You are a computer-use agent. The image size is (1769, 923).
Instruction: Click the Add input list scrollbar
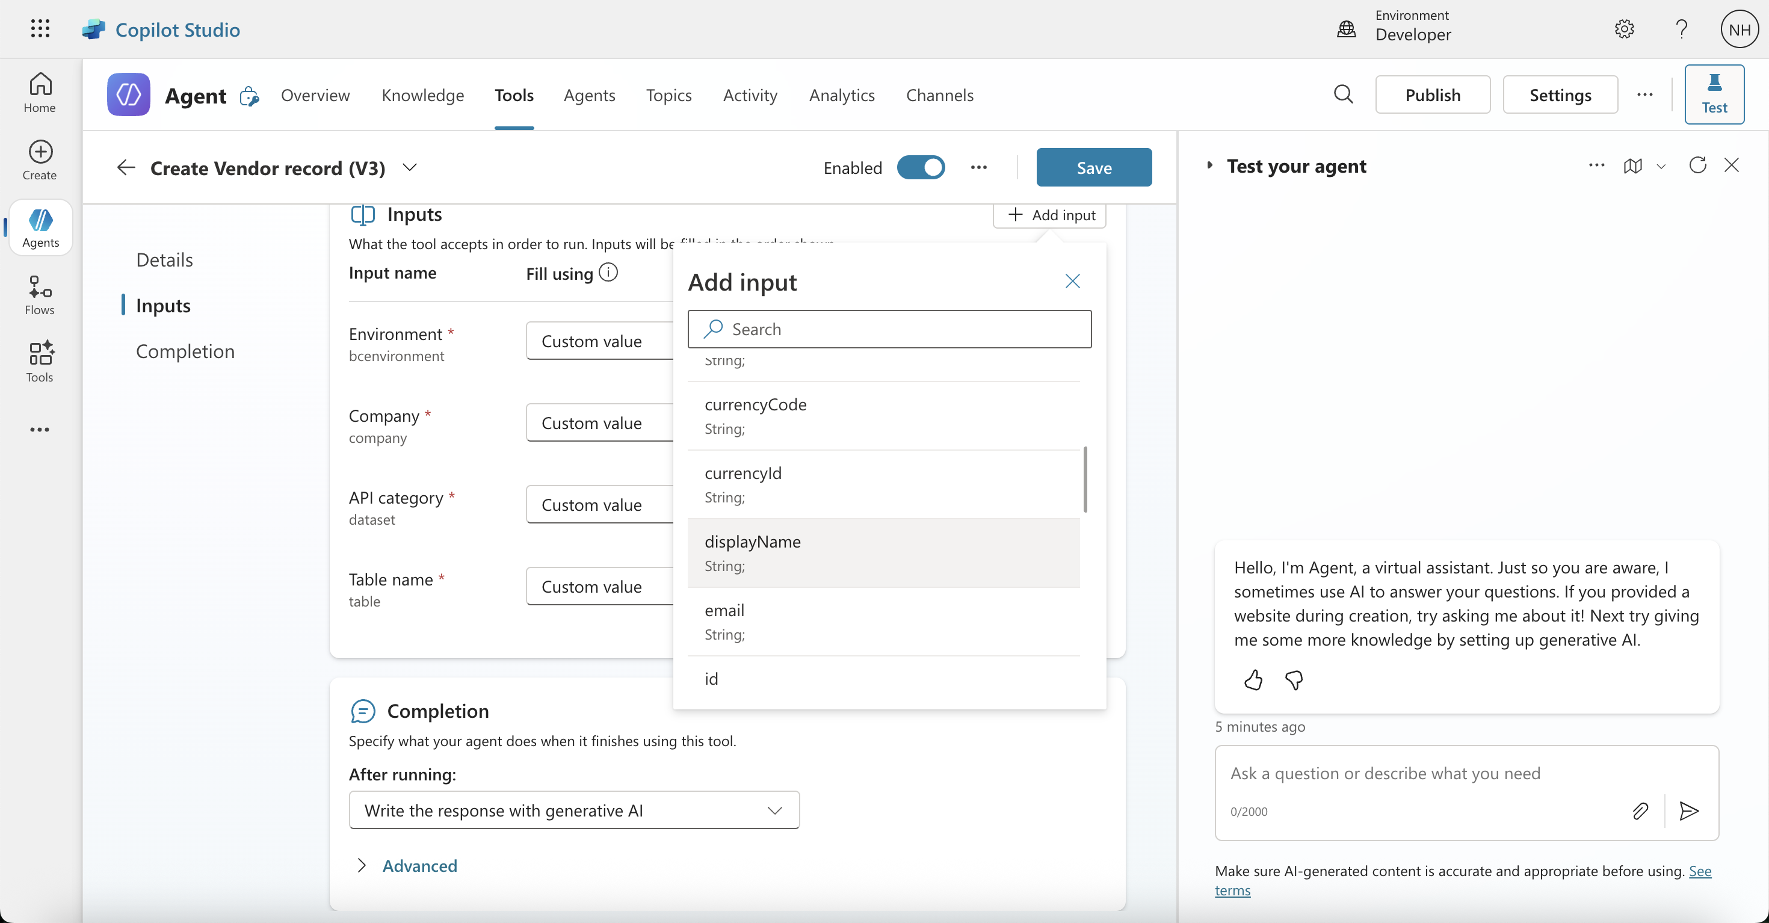pyautogui.click(x=1085, y=480)
